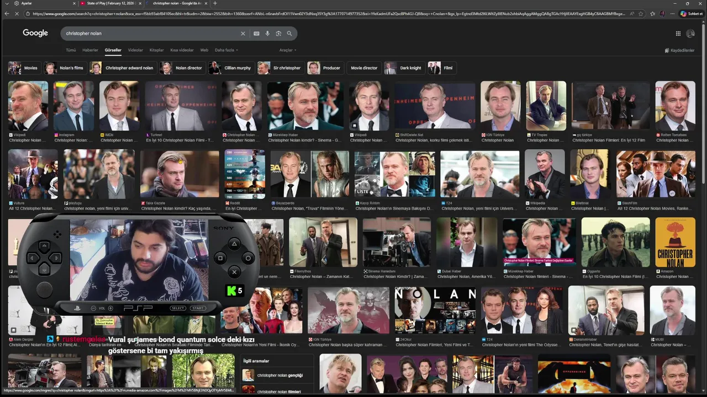Click the browser address bar URL

(x=329, y=14)
